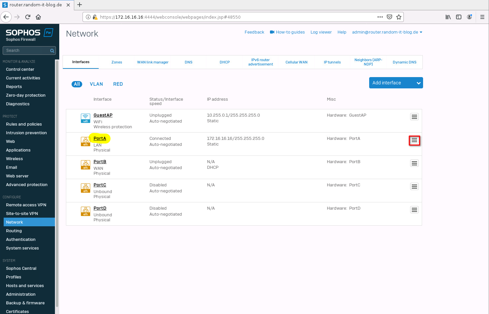Open the hamburger menu for PortA
This screenshot has height=314, width=489.
pos(414,141)
